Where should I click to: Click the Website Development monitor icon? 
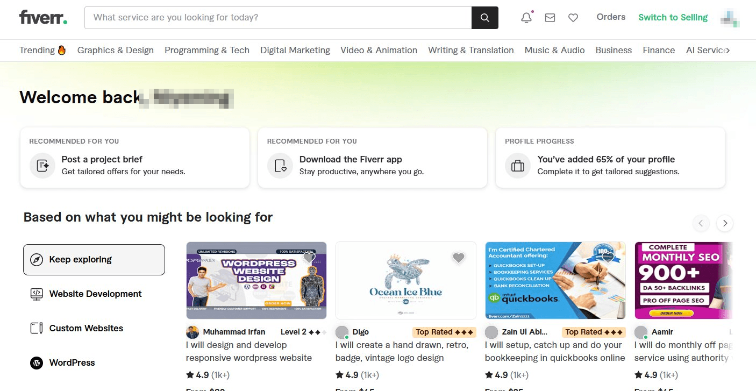coord(36,294)
